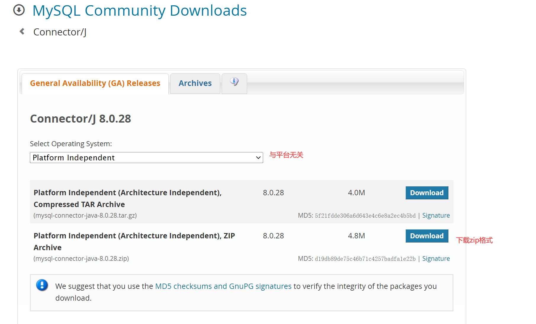Click the blue exclamation notice icon
This screenshot has height=324, width=536.
(42, 285)
